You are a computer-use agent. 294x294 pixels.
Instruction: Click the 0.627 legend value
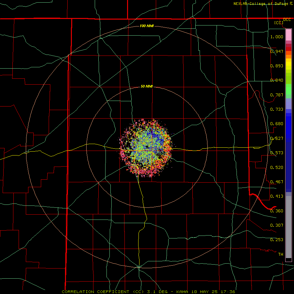(x=277, y=139)
